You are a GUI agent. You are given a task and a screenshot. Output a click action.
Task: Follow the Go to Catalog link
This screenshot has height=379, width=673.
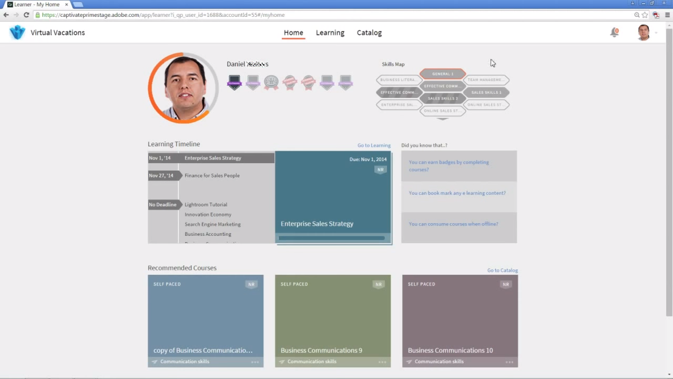(x=502, y=271)
